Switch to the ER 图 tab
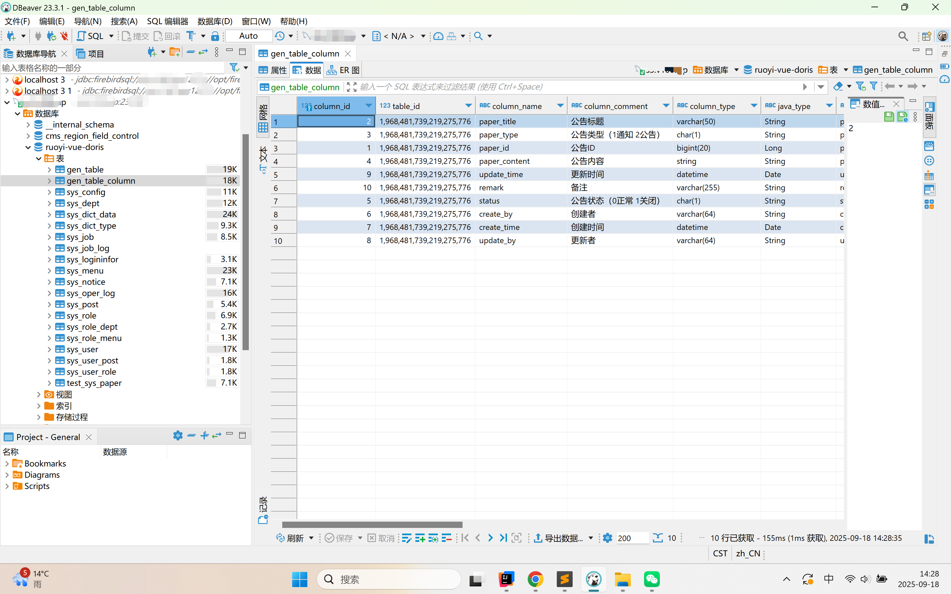 click(343, 70)
